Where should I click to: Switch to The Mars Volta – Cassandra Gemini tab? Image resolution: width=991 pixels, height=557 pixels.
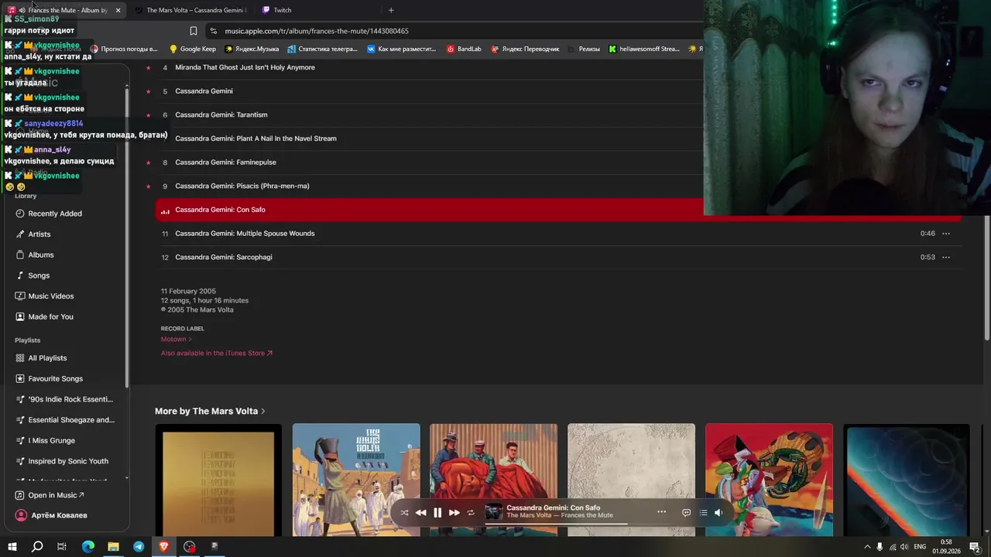pos(190,10)
